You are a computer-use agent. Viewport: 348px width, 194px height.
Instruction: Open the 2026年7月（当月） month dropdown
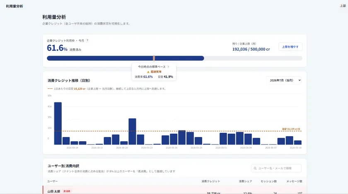(x=284, y=80)
